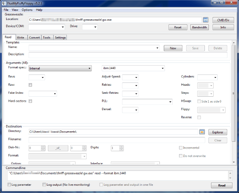The height and width of the screenshot is (193, 239).
Task: Enable the Log parameter checkbox
Action: pos(9,185)
